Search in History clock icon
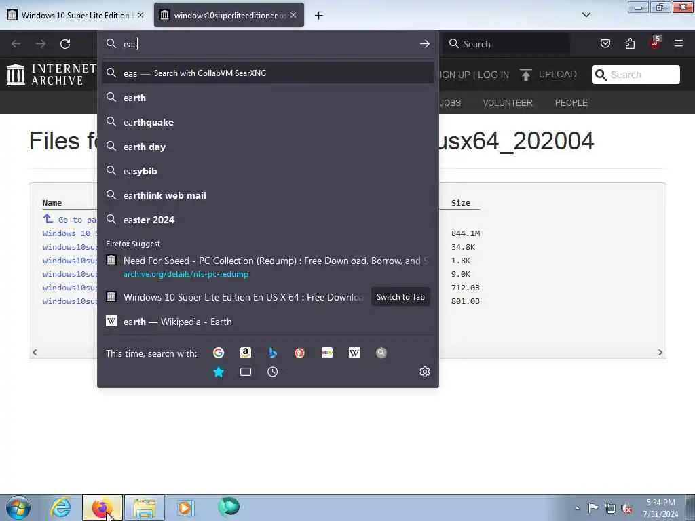695x521 pixels. tap(273, 372)
